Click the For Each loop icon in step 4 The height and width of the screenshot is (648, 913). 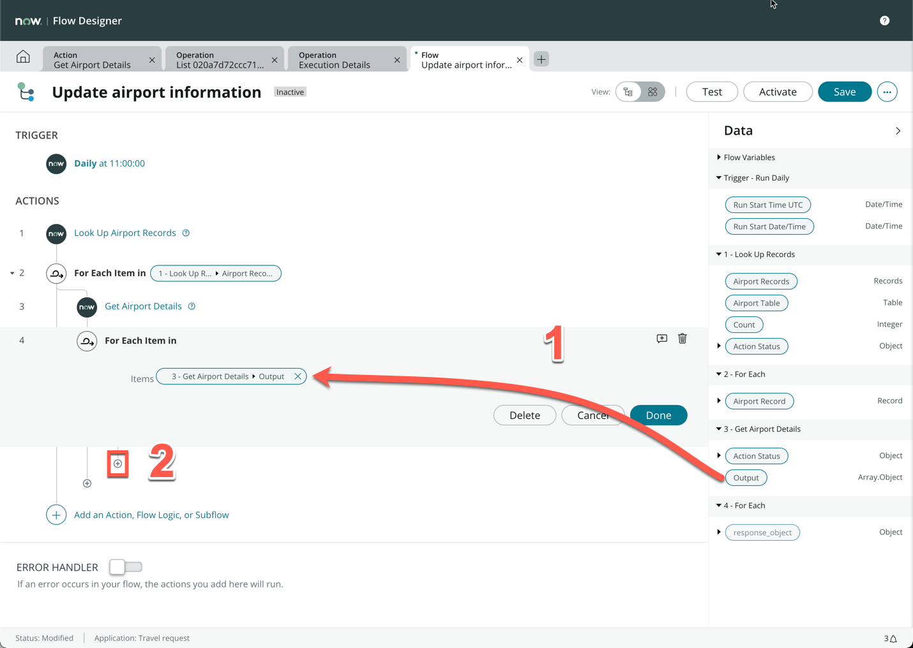pyautogui.click(x=87, y=341)
